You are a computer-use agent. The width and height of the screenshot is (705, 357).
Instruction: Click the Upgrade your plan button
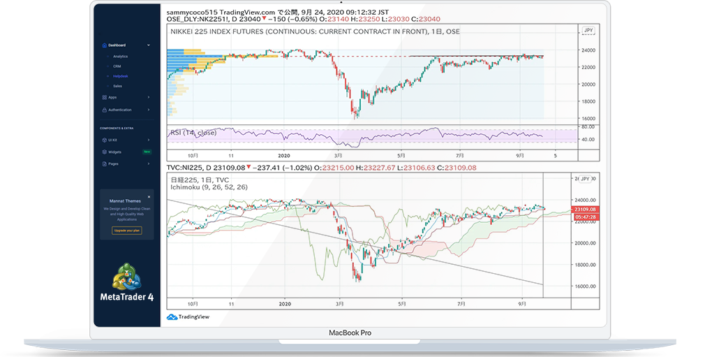pyautogui.click(x=127, y=231)
